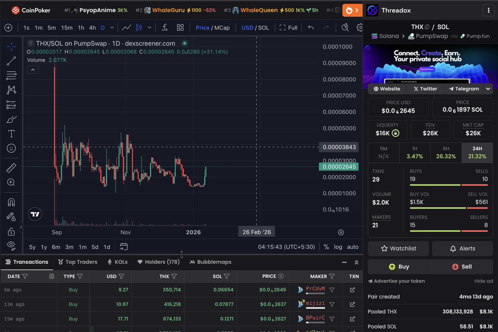
Task: Click the green Buy button
Action: coord(398,267)
